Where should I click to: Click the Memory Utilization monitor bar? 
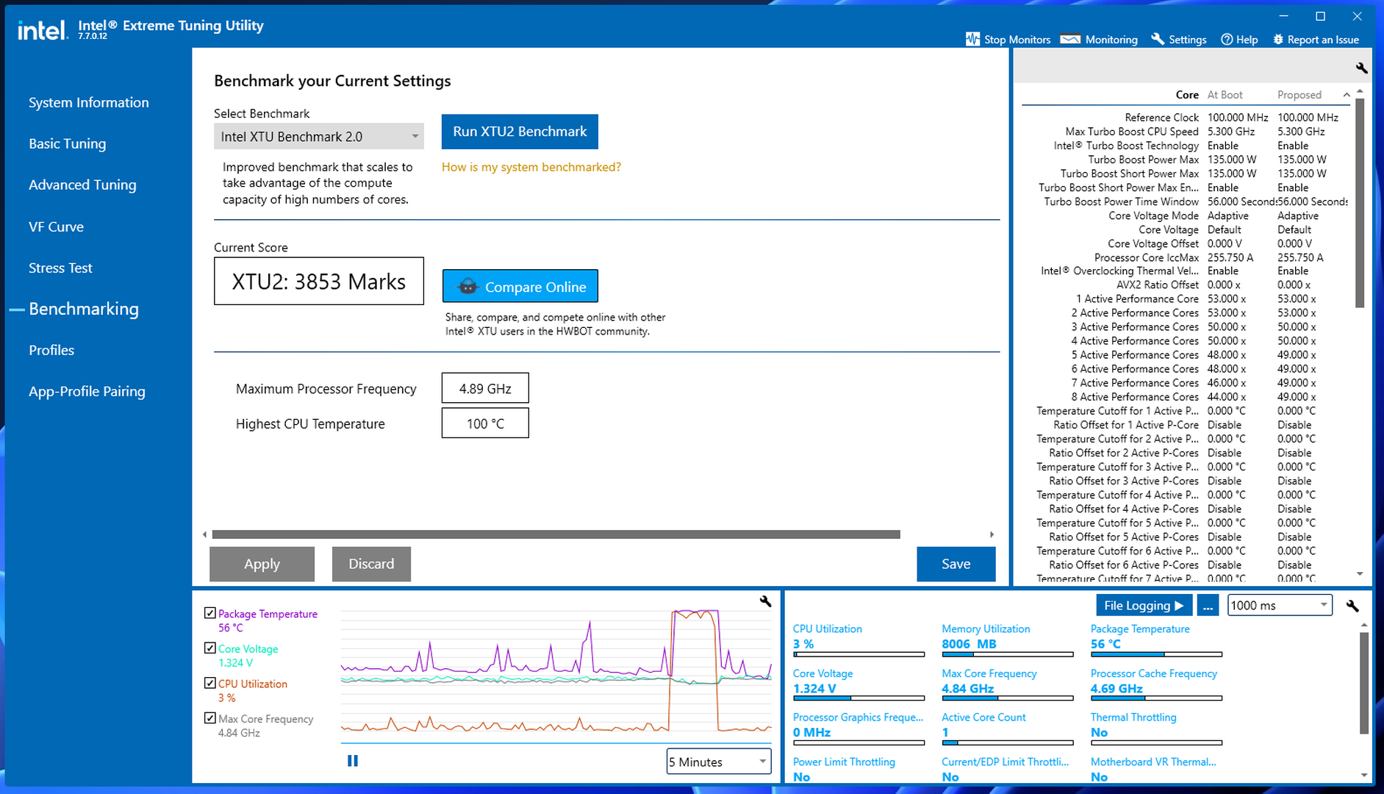[1008, 654]
